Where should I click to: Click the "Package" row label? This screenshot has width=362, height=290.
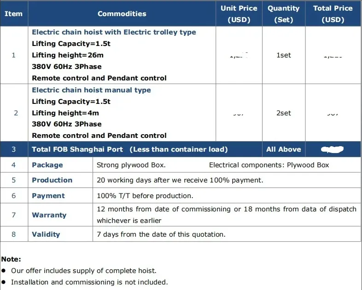pos(47,165)
